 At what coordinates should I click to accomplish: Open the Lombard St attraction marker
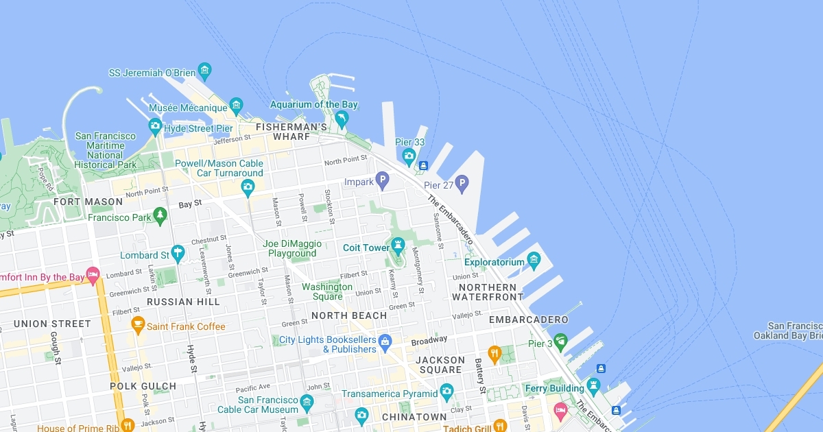178,254
